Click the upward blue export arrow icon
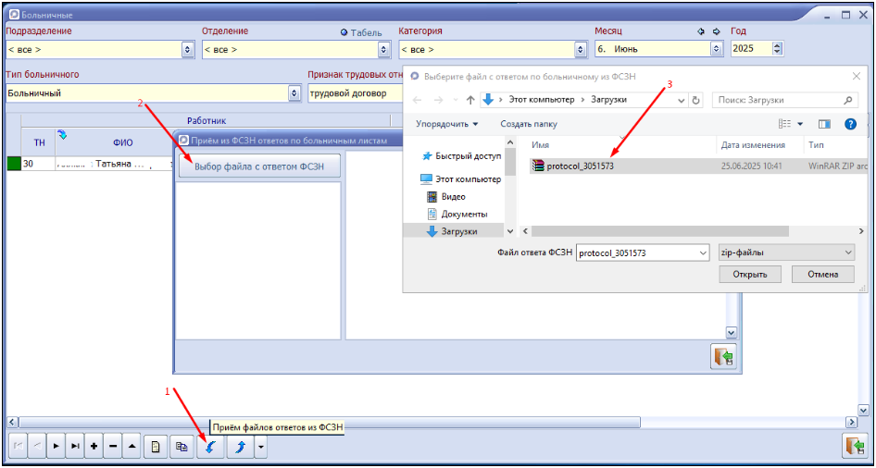876x468 pixels. (x=239, y=447)
